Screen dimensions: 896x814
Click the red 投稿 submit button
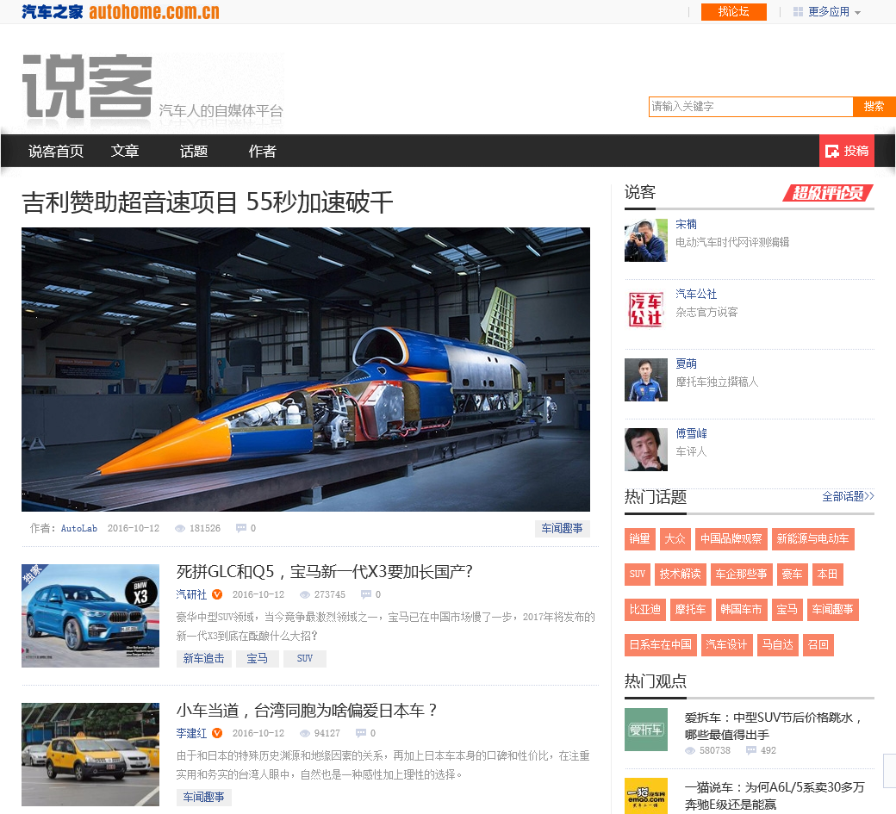point(847,151)
